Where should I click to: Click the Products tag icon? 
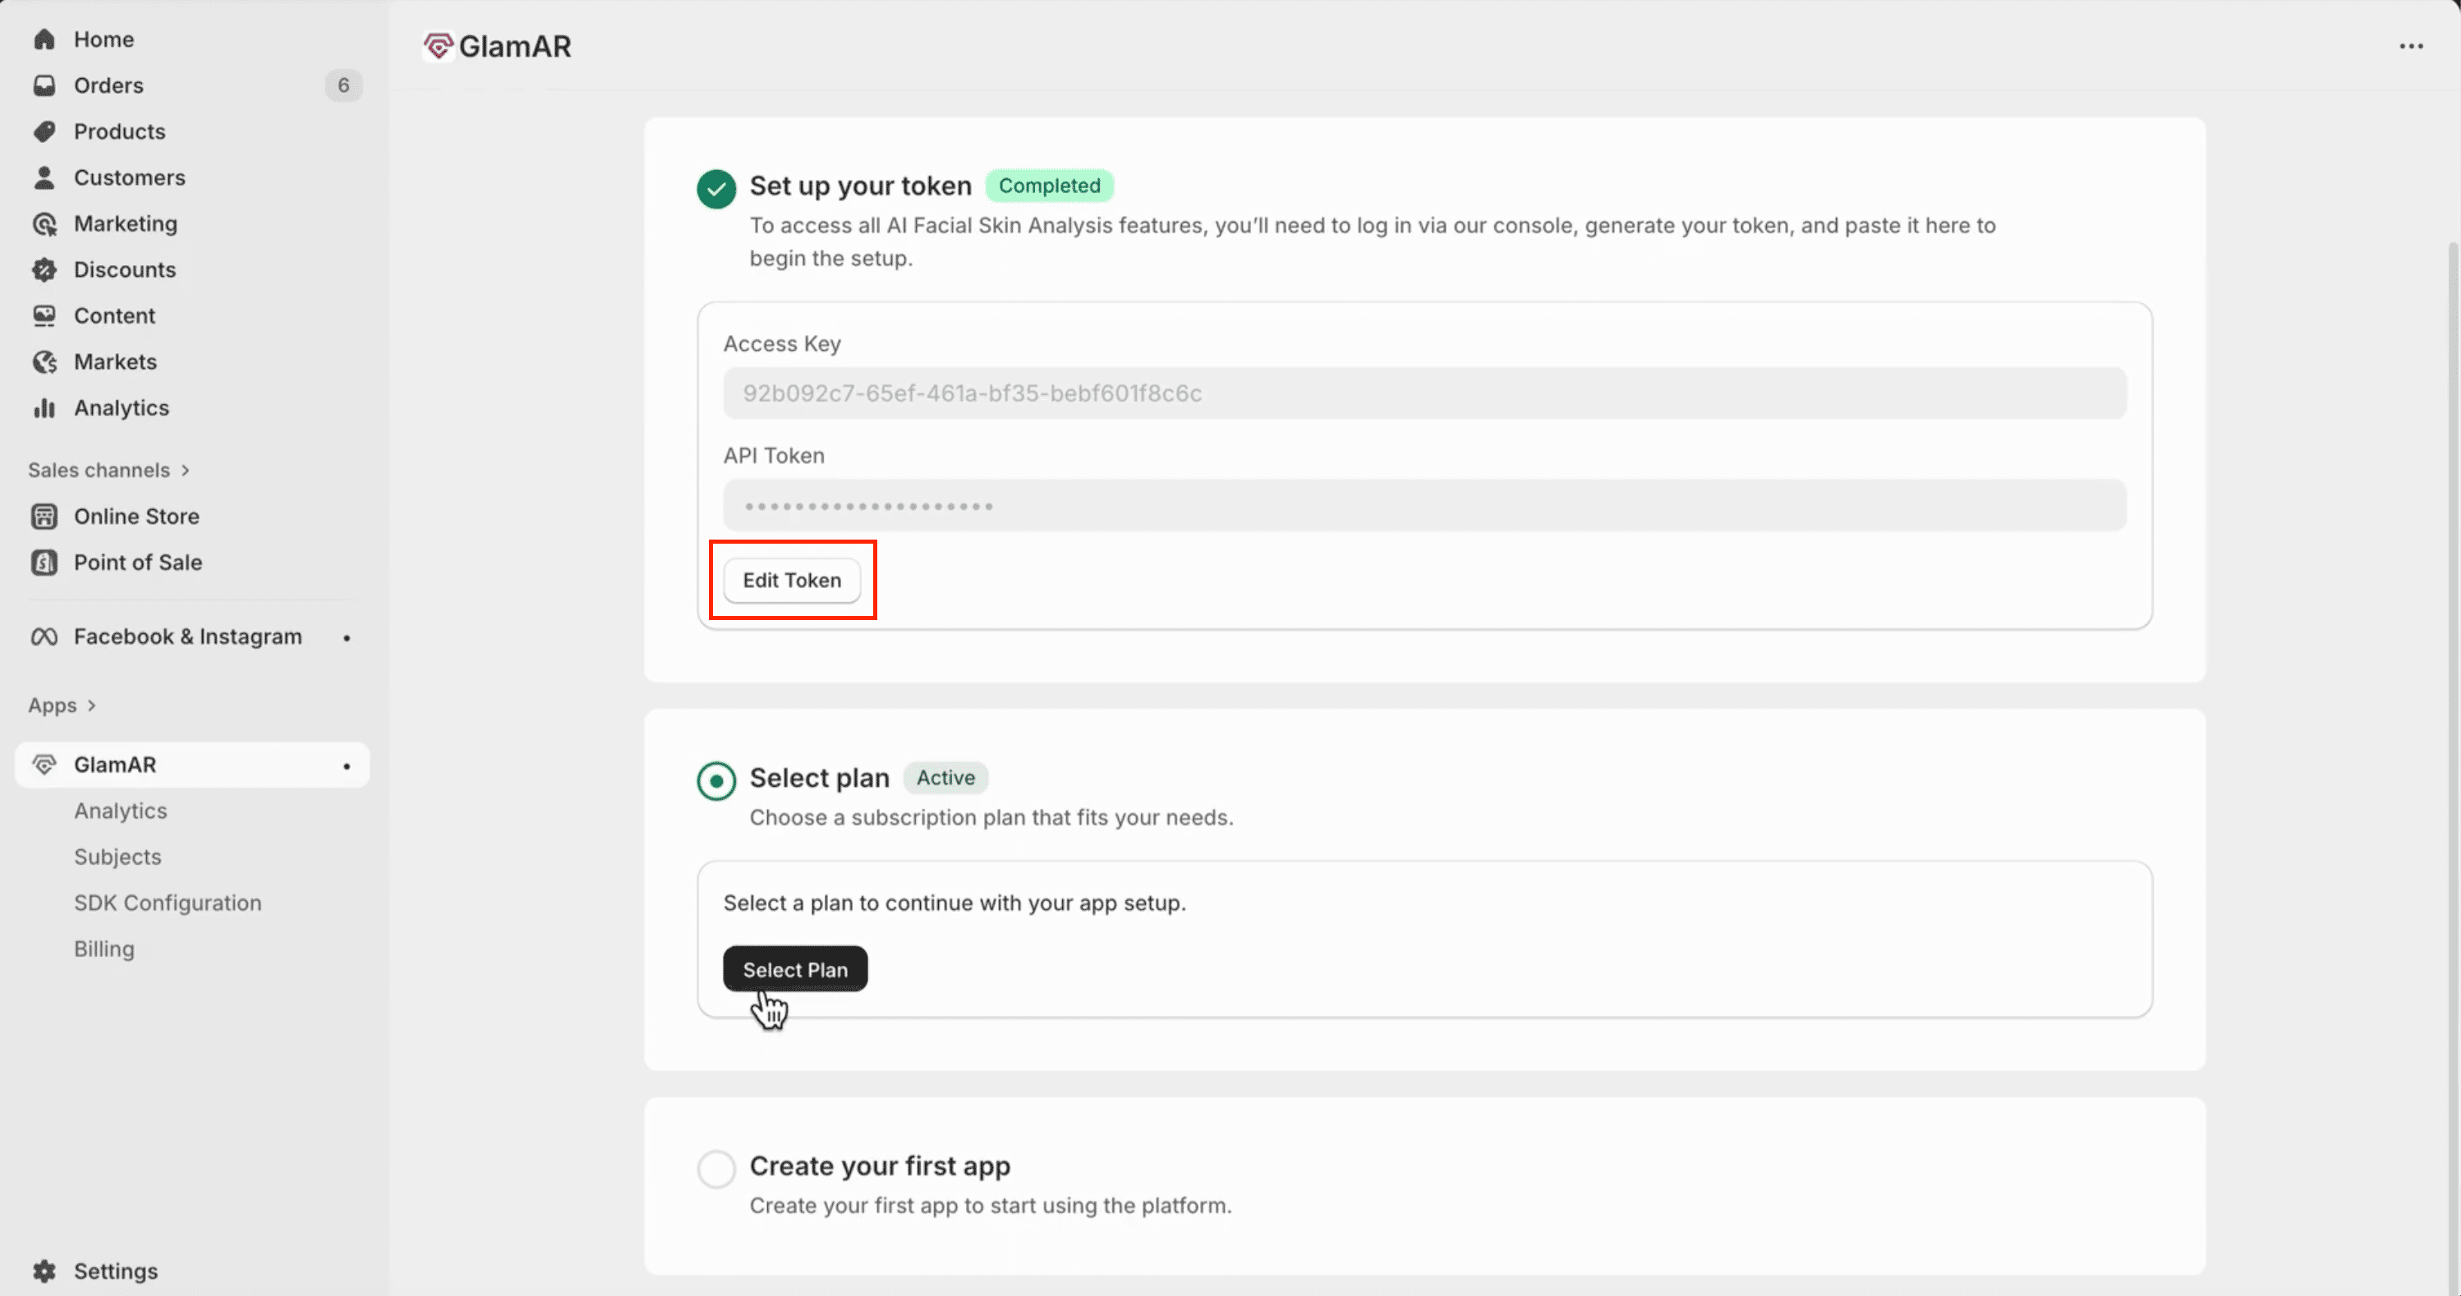pyautogui.click(x=44, y=131)
